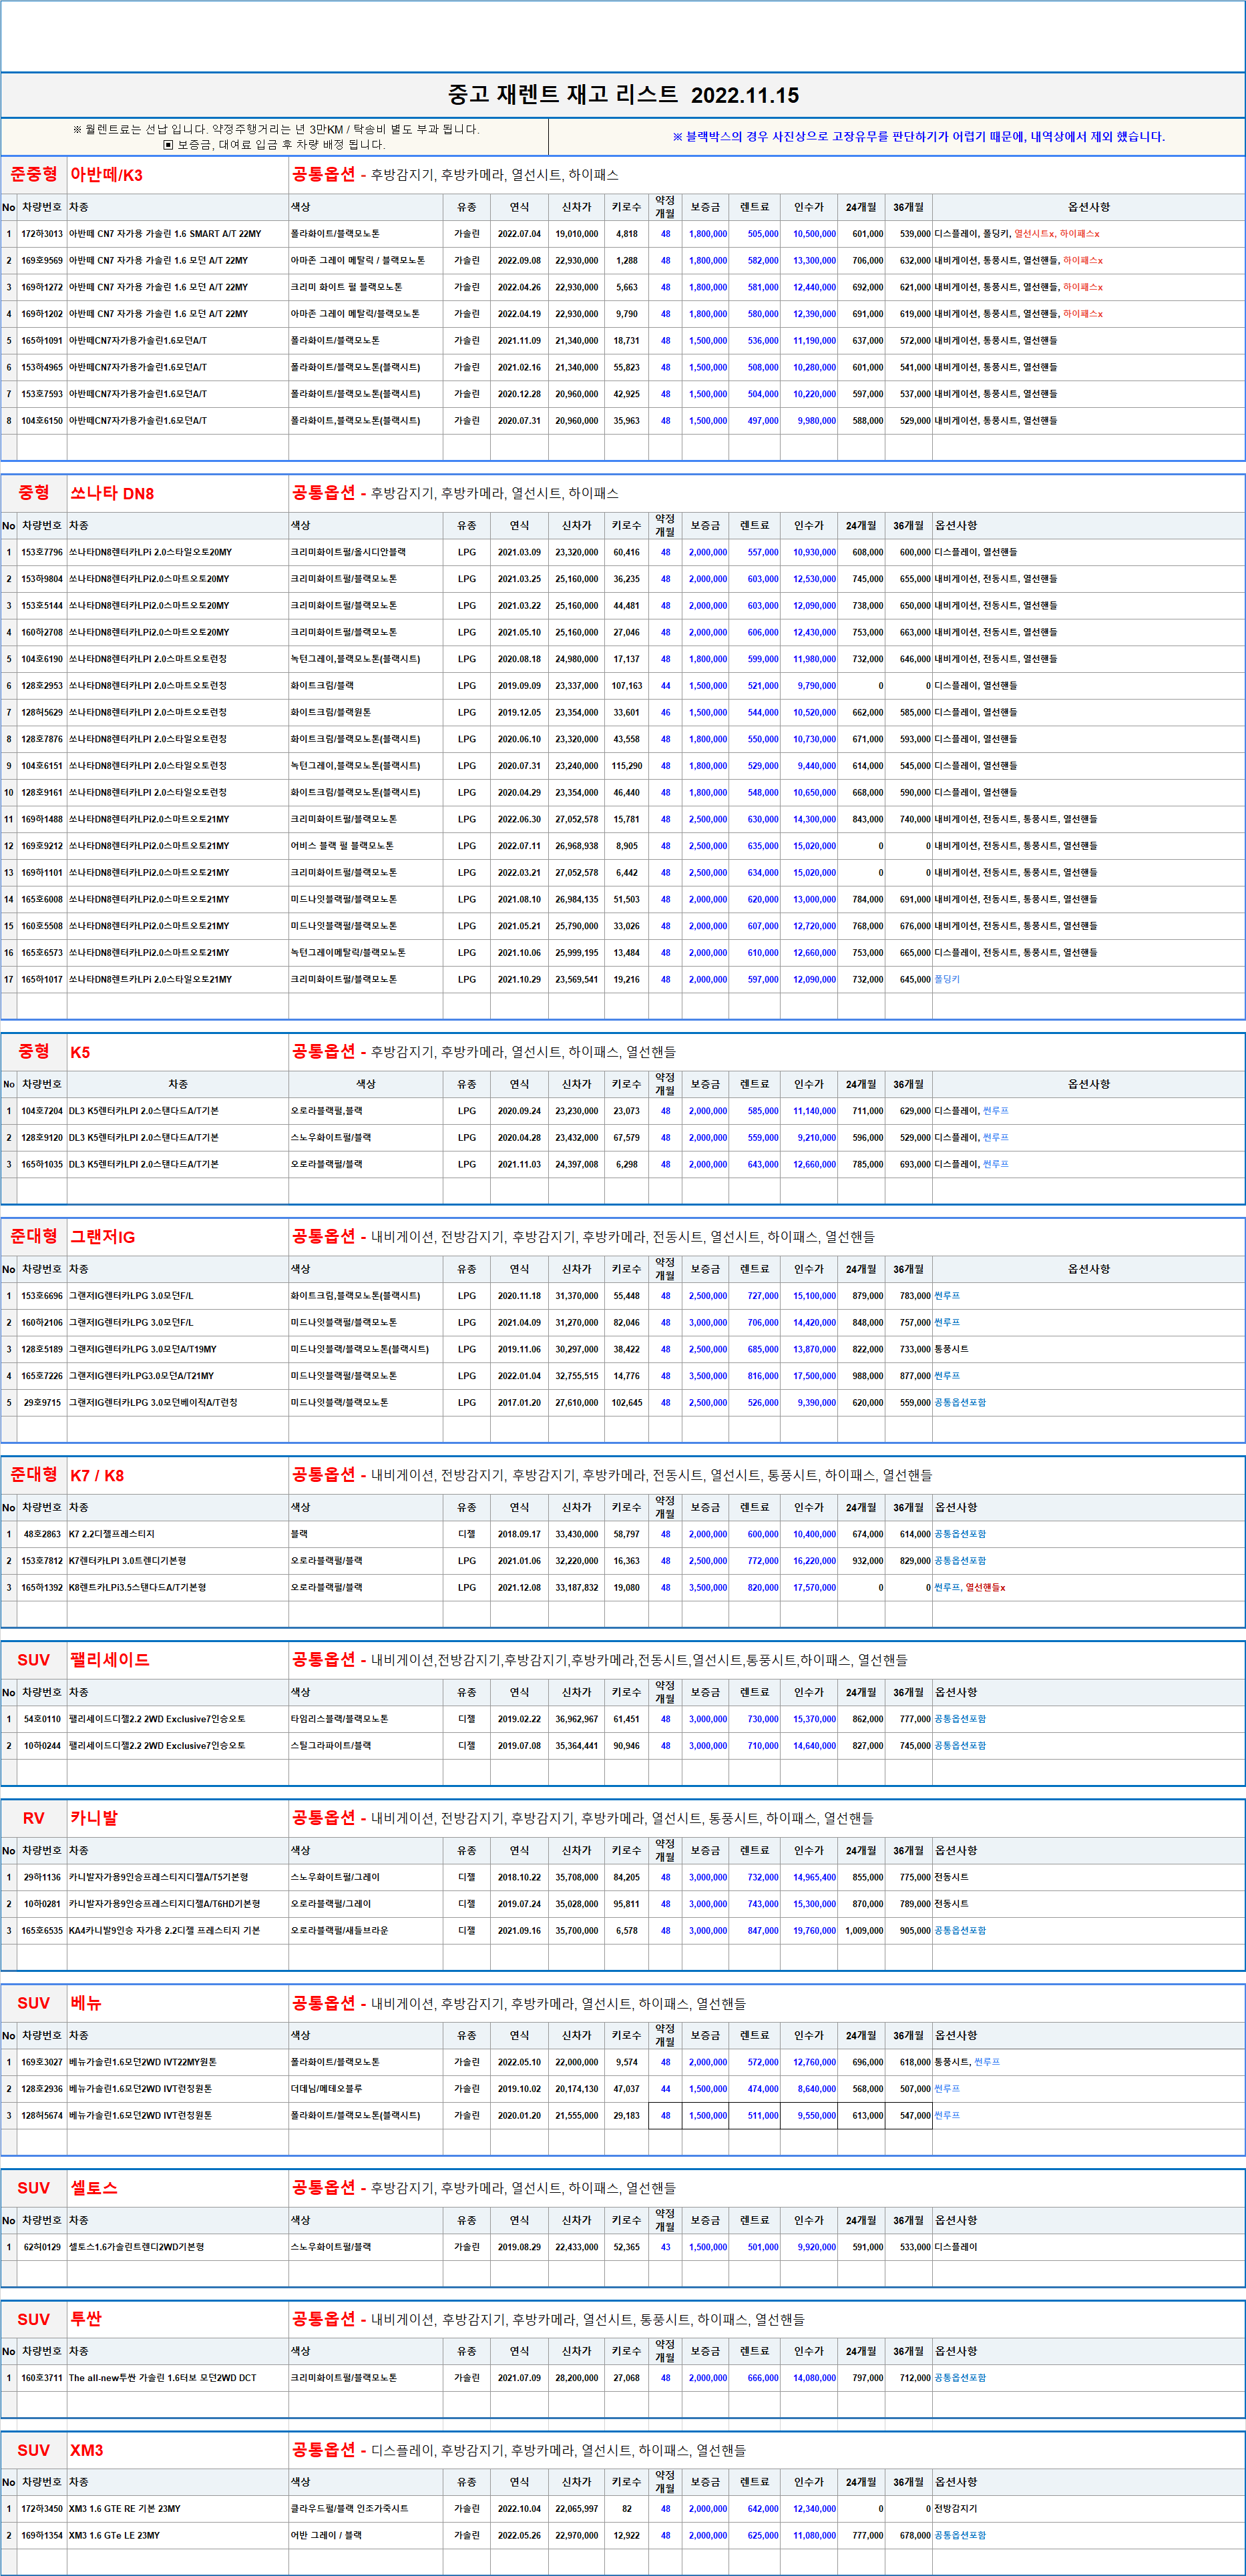The width and height of the screenshot is (1246, 2576).
Task: Select car number 104호7204
Action: 42,1111
